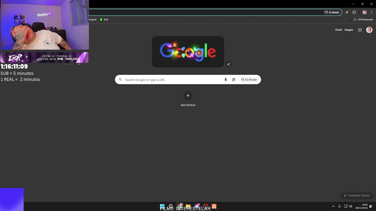This screenshot has width=376, height=211.
Task: Click the roulette R$ 150,00 banner
Action: pyautogui.click(x=44, y=57)
